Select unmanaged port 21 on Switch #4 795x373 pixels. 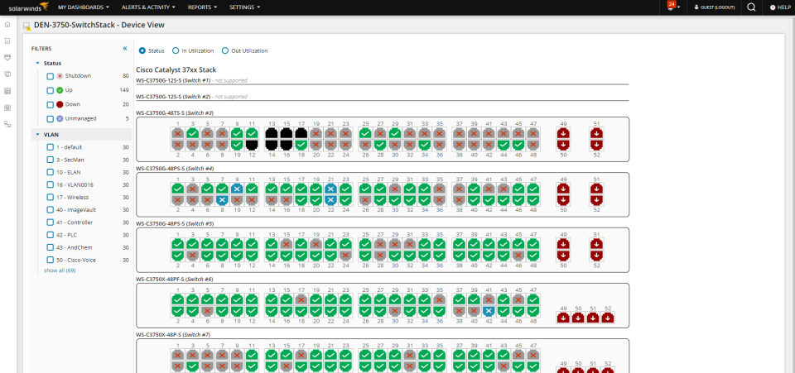click(331, 189)
